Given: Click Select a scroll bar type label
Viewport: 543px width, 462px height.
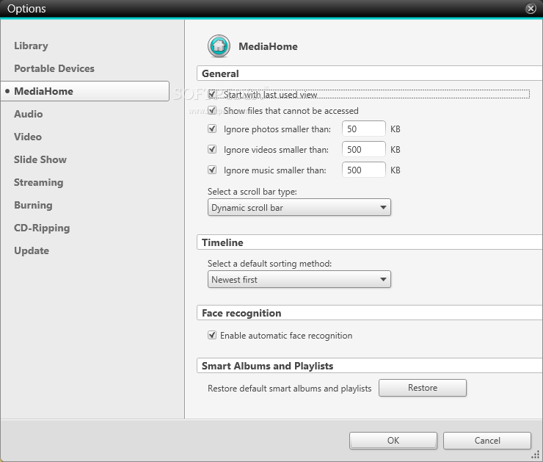Looking at the screenshot, I should click(x=252, y=192).
